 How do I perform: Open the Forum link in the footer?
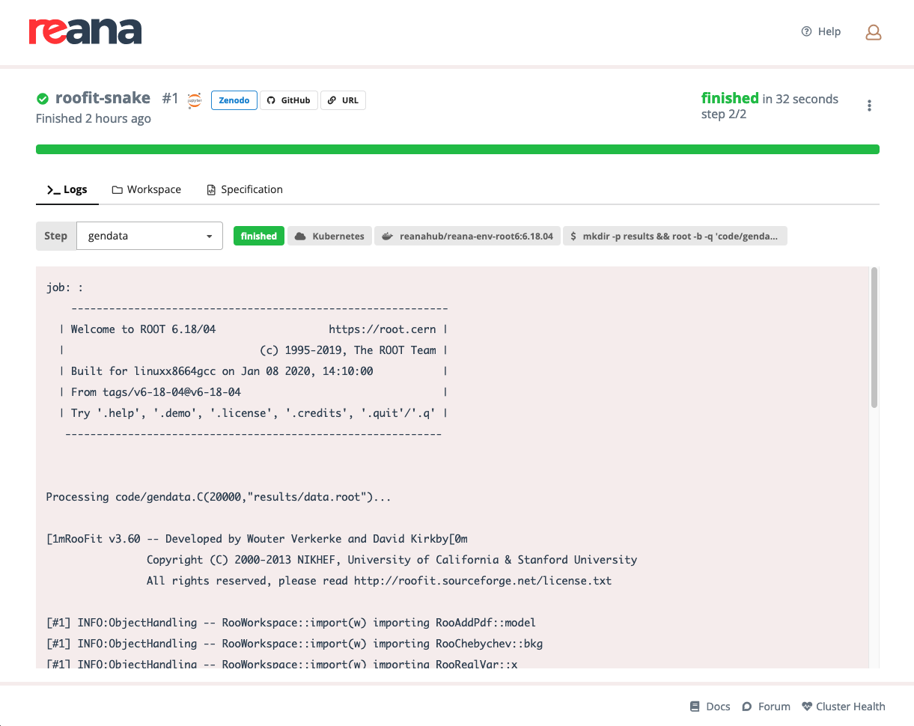pyautogui.click(x=766, y=706)
